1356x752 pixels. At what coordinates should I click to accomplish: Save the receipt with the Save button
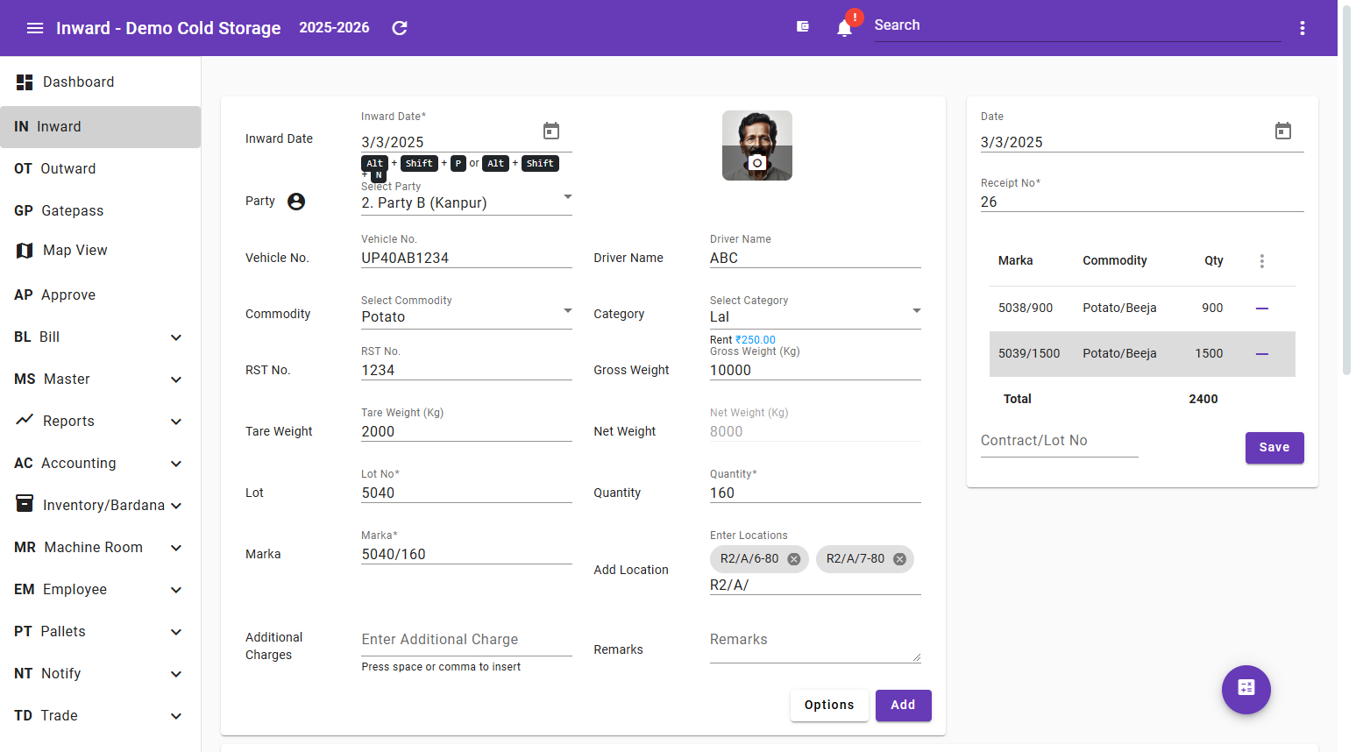point(1274,448)
